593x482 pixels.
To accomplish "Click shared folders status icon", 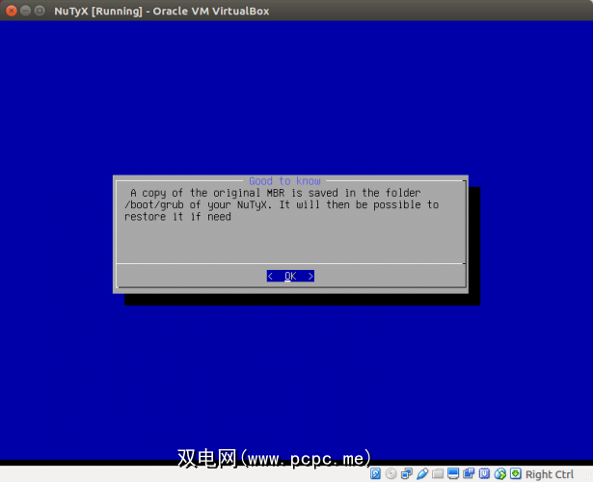I will coord(438,473).
